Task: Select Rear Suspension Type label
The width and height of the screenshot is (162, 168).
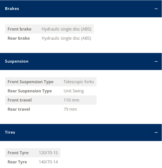Action: (x=30, y=91)
